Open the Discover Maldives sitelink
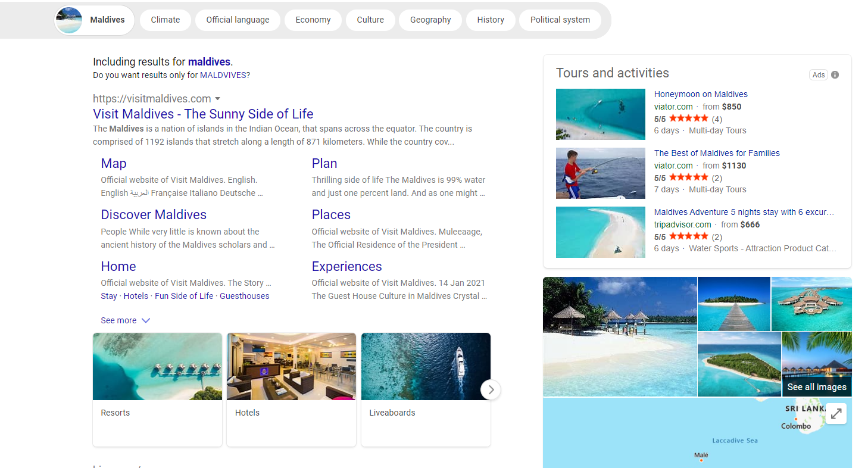 (154, 214)
